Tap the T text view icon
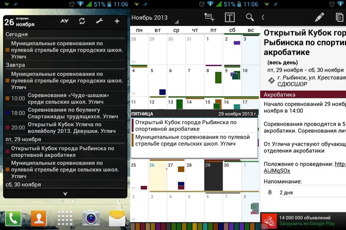 [230, 18]
